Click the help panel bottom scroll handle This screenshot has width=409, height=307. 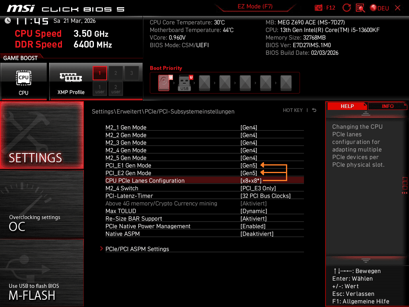(366, 260)
